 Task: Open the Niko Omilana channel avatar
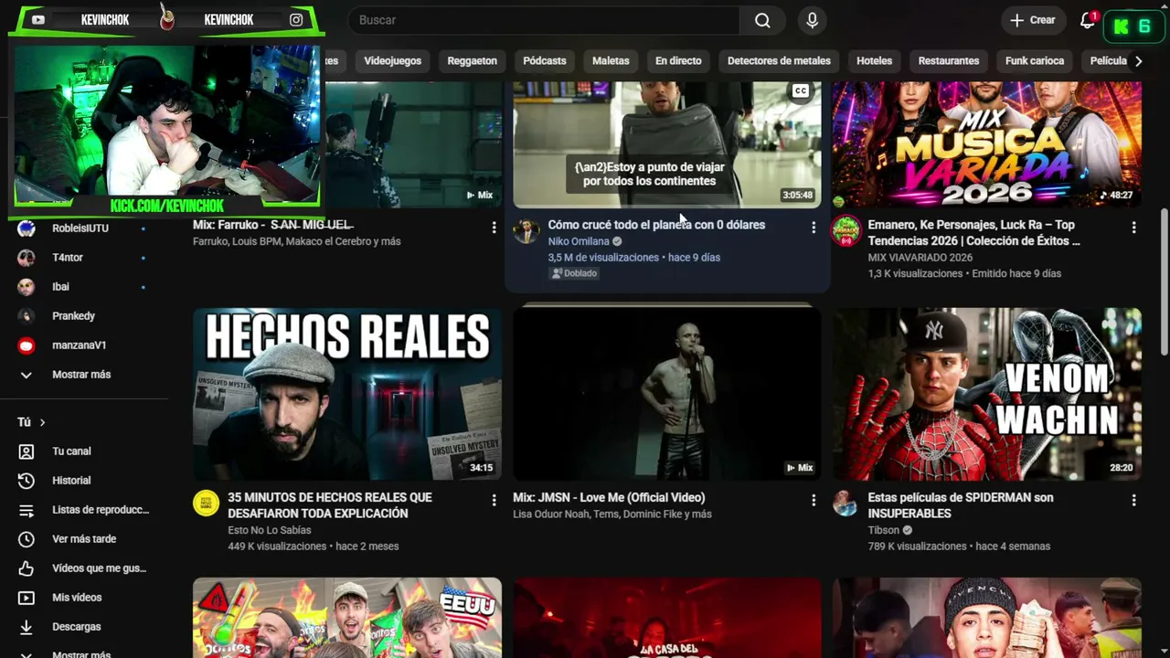(526, 230)
